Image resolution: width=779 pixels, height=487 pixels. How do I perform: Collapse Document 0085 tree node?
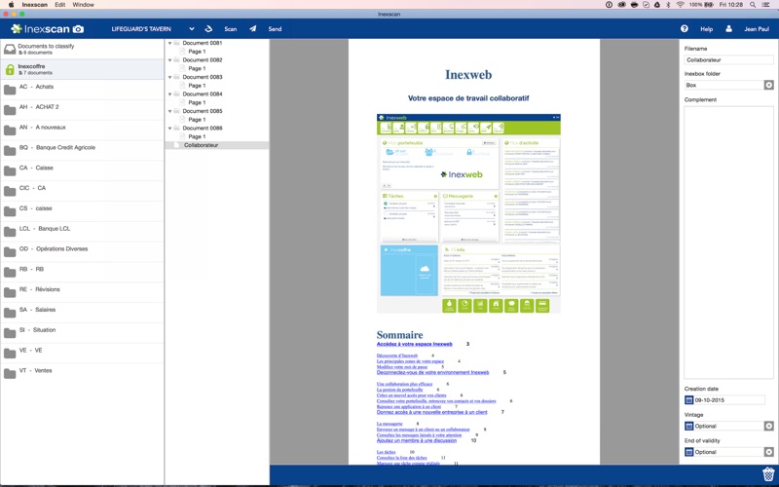click(x=169, y=111)
